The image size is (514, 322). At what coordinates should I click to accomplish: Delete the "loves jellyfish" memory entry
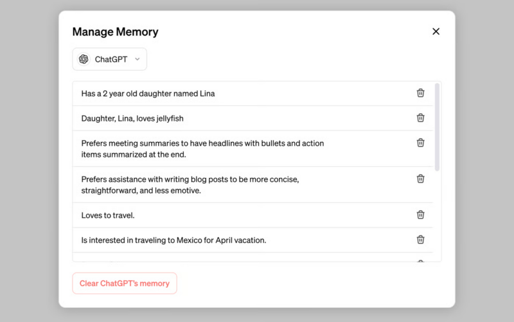pos(420,118)
